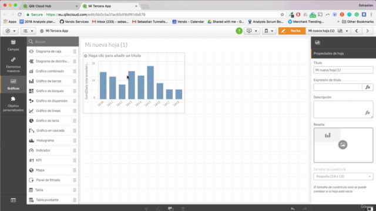Reload the browser page

click(19, 15)
